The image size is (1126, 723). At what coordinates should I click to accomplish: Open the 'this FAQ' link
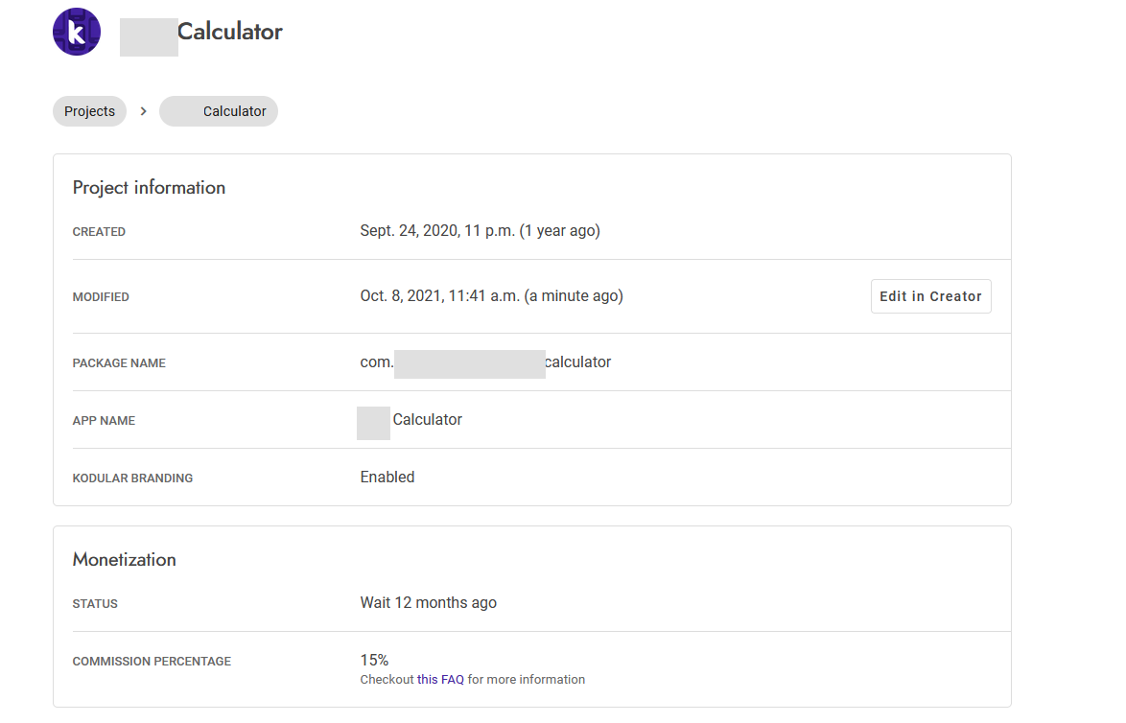440,680
